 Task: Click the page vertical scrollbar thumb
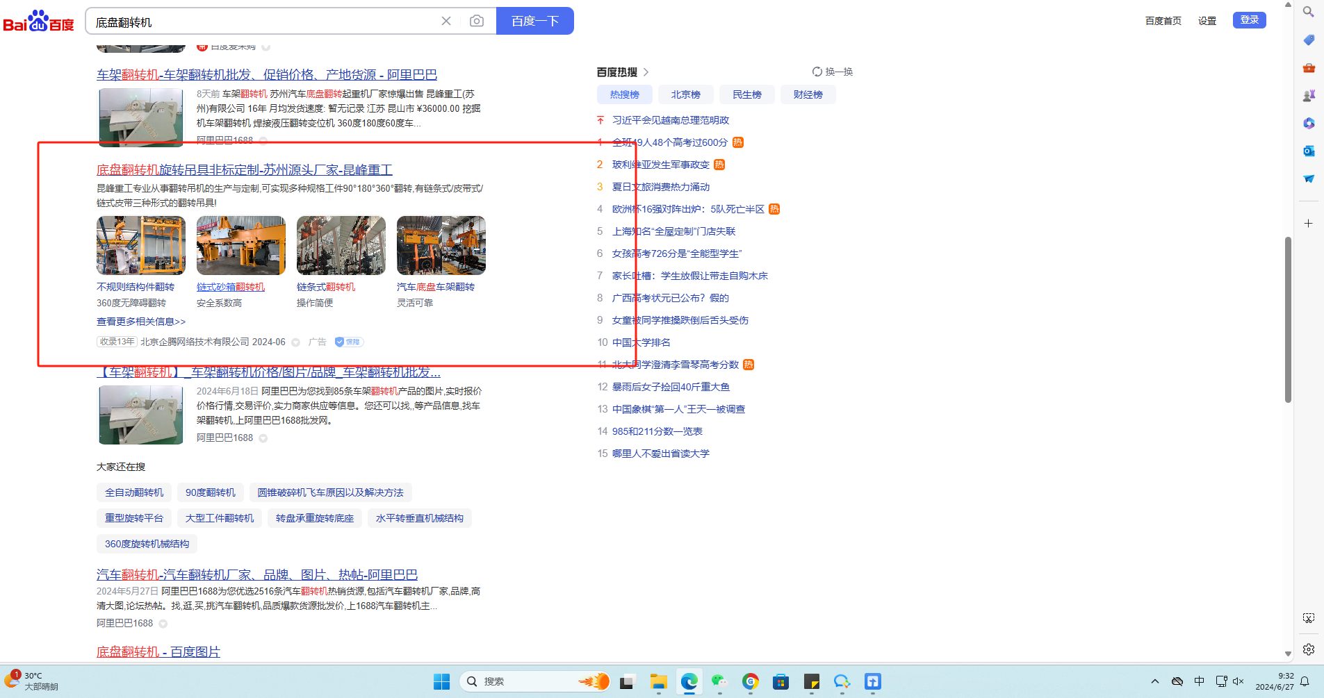(1288, 319)
